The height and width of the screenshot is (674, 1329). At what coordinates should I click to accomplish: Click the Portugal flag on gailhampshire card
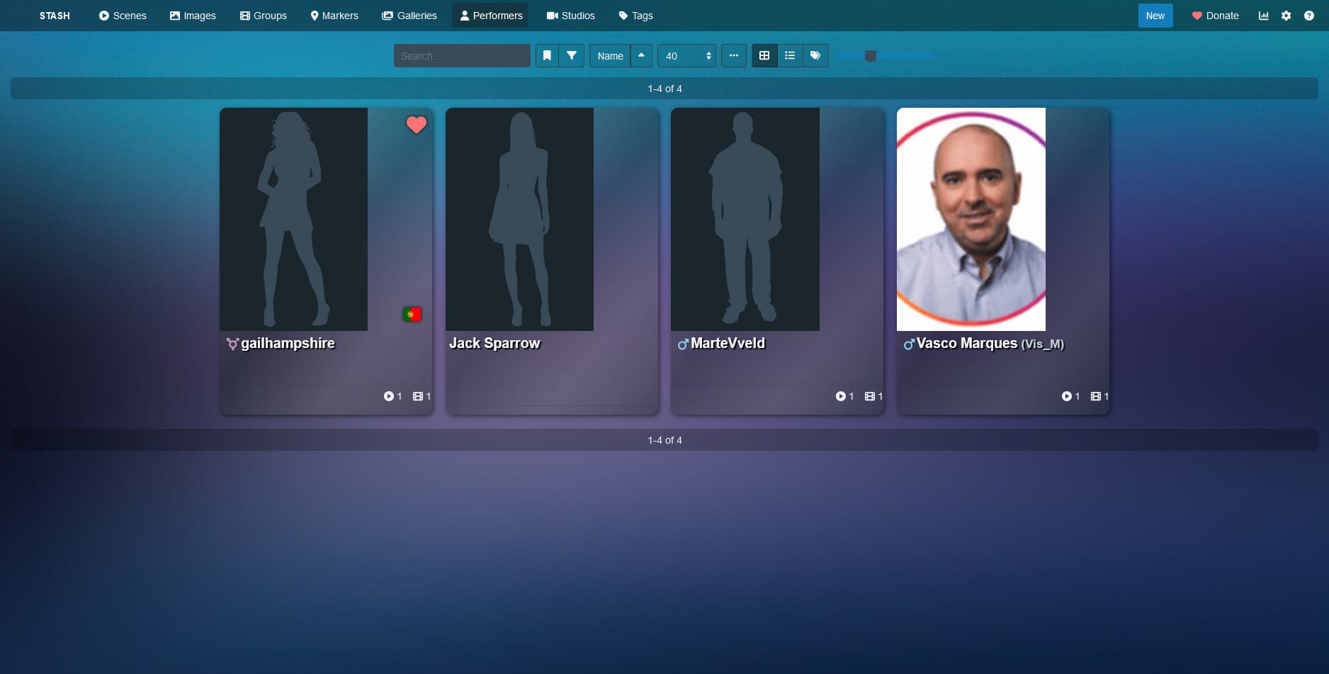[412, 314]
